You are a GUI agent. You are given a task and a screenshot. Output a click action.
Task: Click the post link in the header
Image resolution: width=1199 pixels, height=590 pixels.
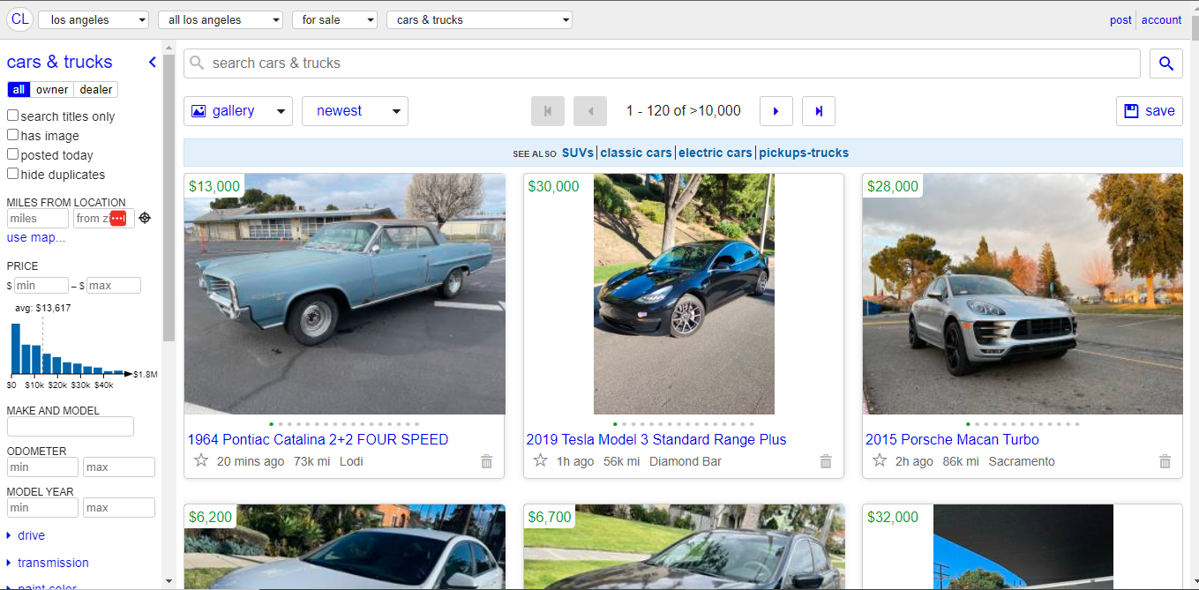1120,19
